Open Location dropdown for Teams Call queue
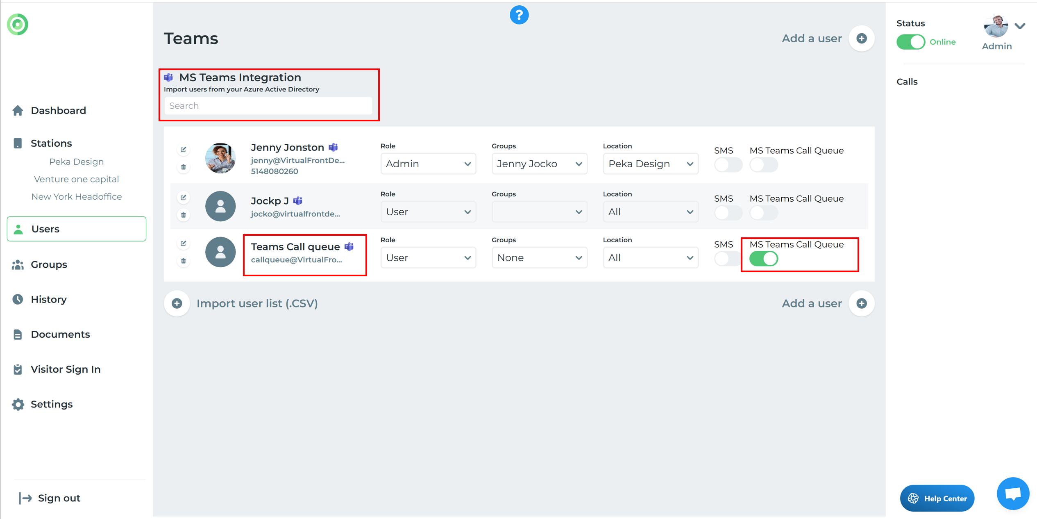The width and height of the screenshot is (1037, 519). click(651, 258)
